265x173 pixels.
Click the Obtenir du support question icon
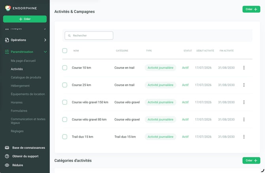click(7, 156)
